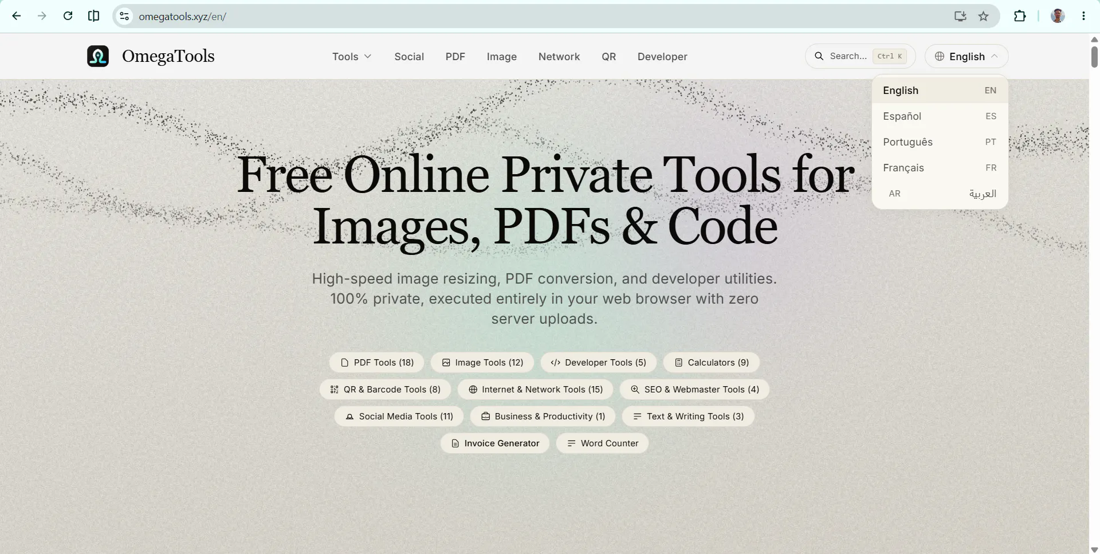Reload the page with the refresh icon
The width and height of the screenshot is (1100, 554).
[x=68, y=16]
